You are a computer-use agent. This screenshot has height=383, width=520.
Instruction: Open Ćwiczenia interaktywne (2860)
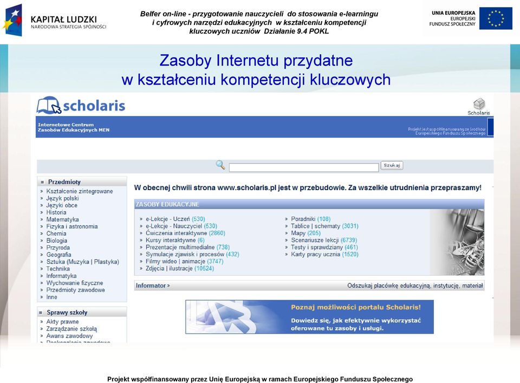[185, 233]
